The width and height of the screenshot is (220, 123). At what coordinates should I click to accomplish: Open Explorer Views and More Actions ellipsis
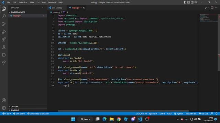[43, 8]
